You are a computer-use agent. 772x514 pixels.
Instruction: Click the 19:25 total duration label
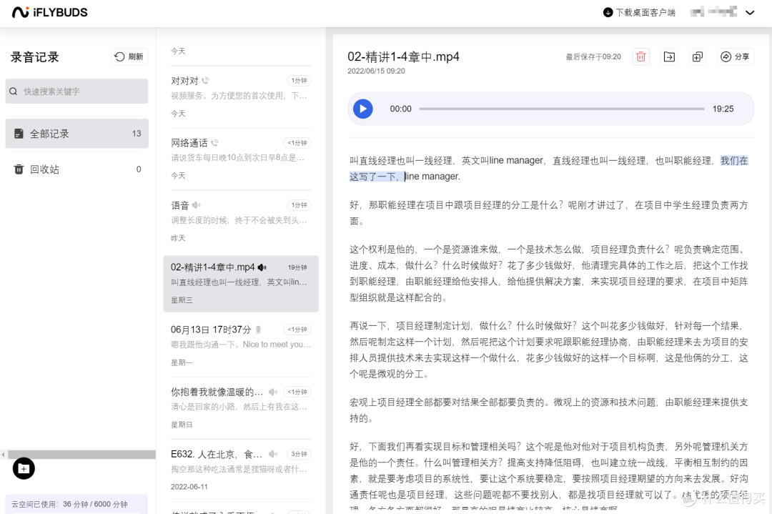723,109
